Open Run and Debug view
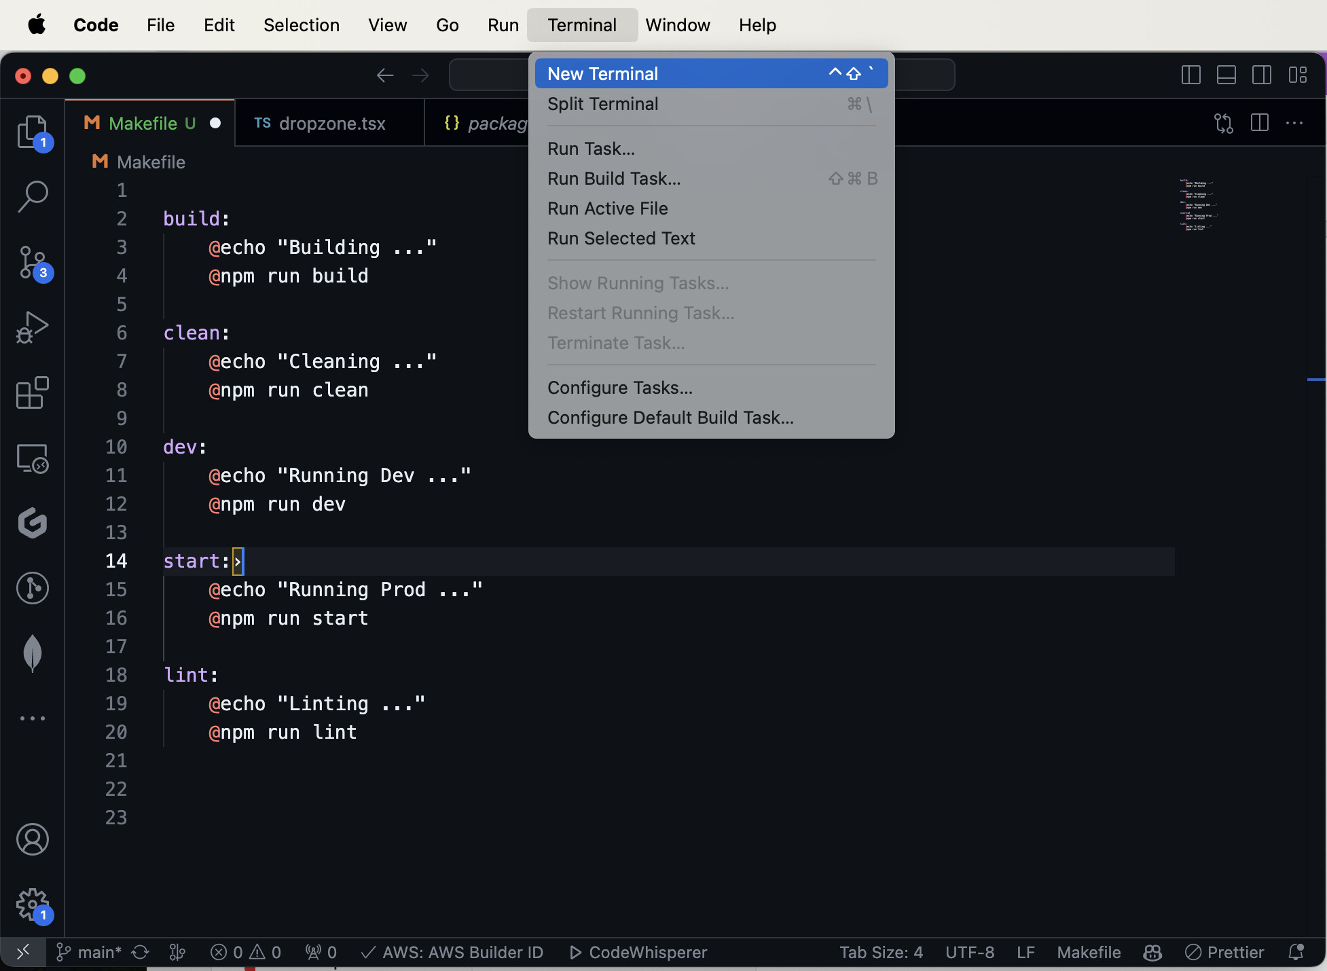 click(x=33, y=327)
